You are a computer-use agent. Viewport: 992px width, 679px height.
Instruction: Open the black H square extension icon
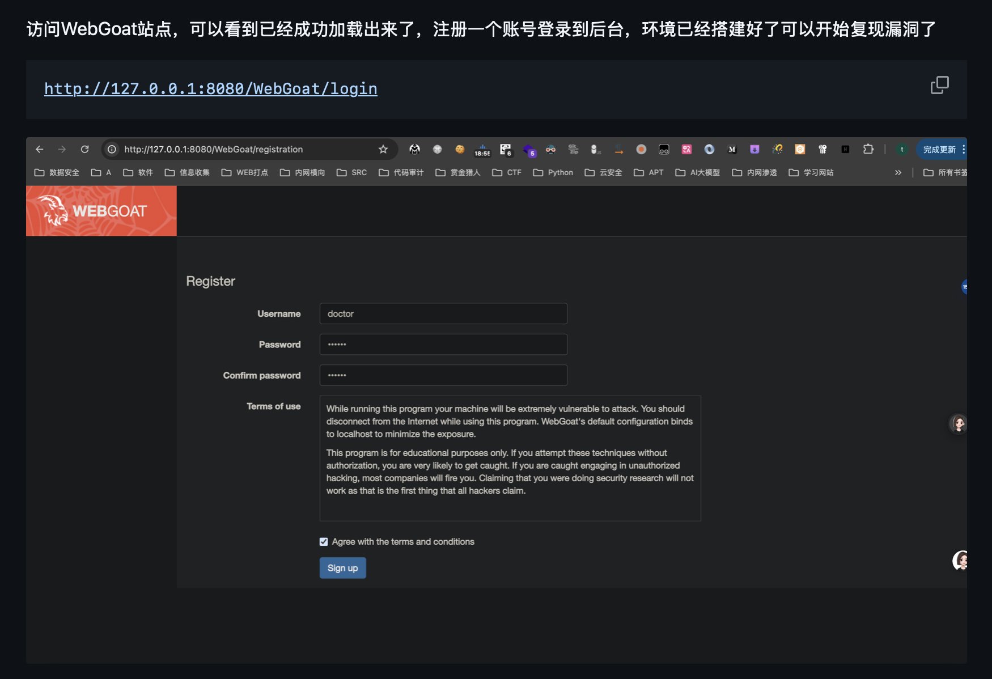845,149
